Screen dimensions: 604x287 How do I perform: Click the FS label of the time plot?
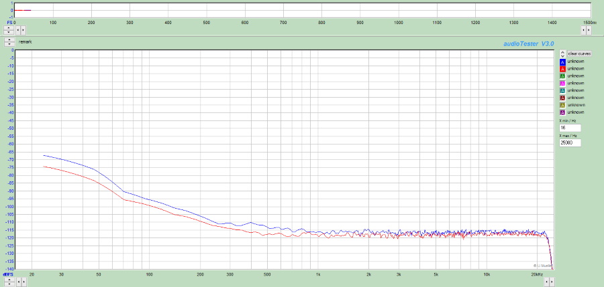(x=9, y=23)
